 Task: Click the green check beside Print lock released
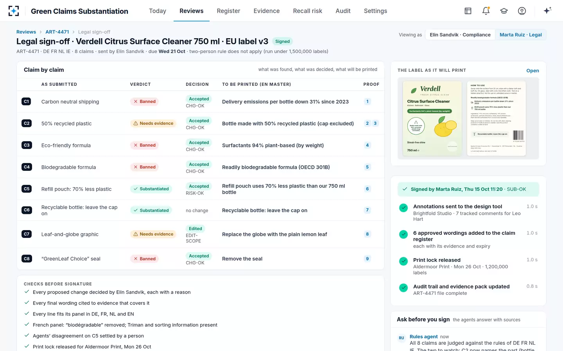tap(403, 261)
